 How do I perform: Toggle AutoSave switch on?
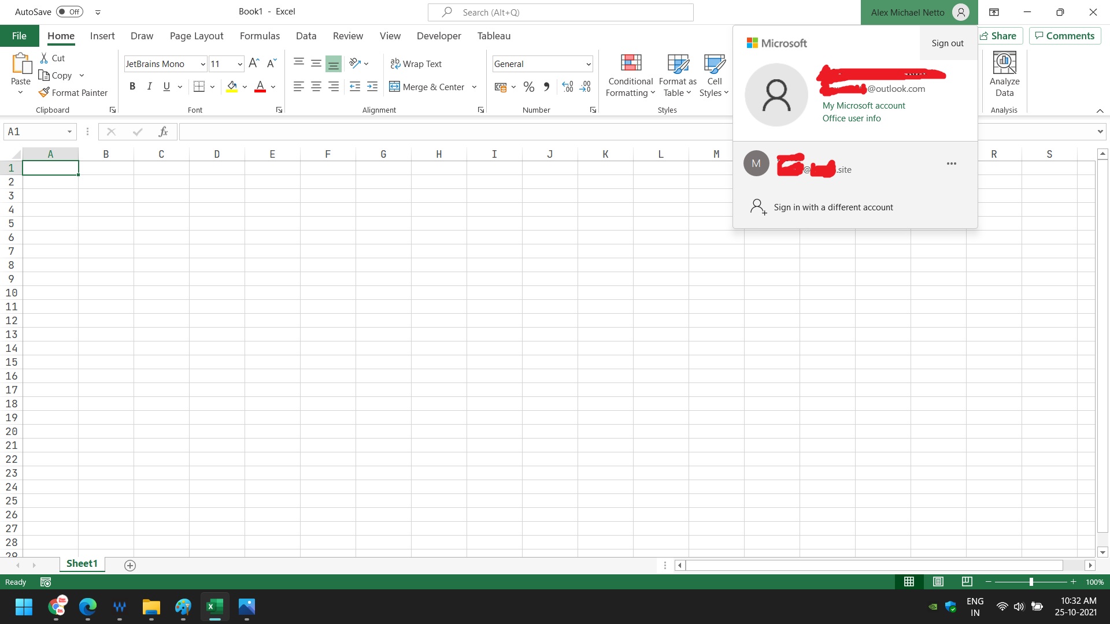[70, 12]
